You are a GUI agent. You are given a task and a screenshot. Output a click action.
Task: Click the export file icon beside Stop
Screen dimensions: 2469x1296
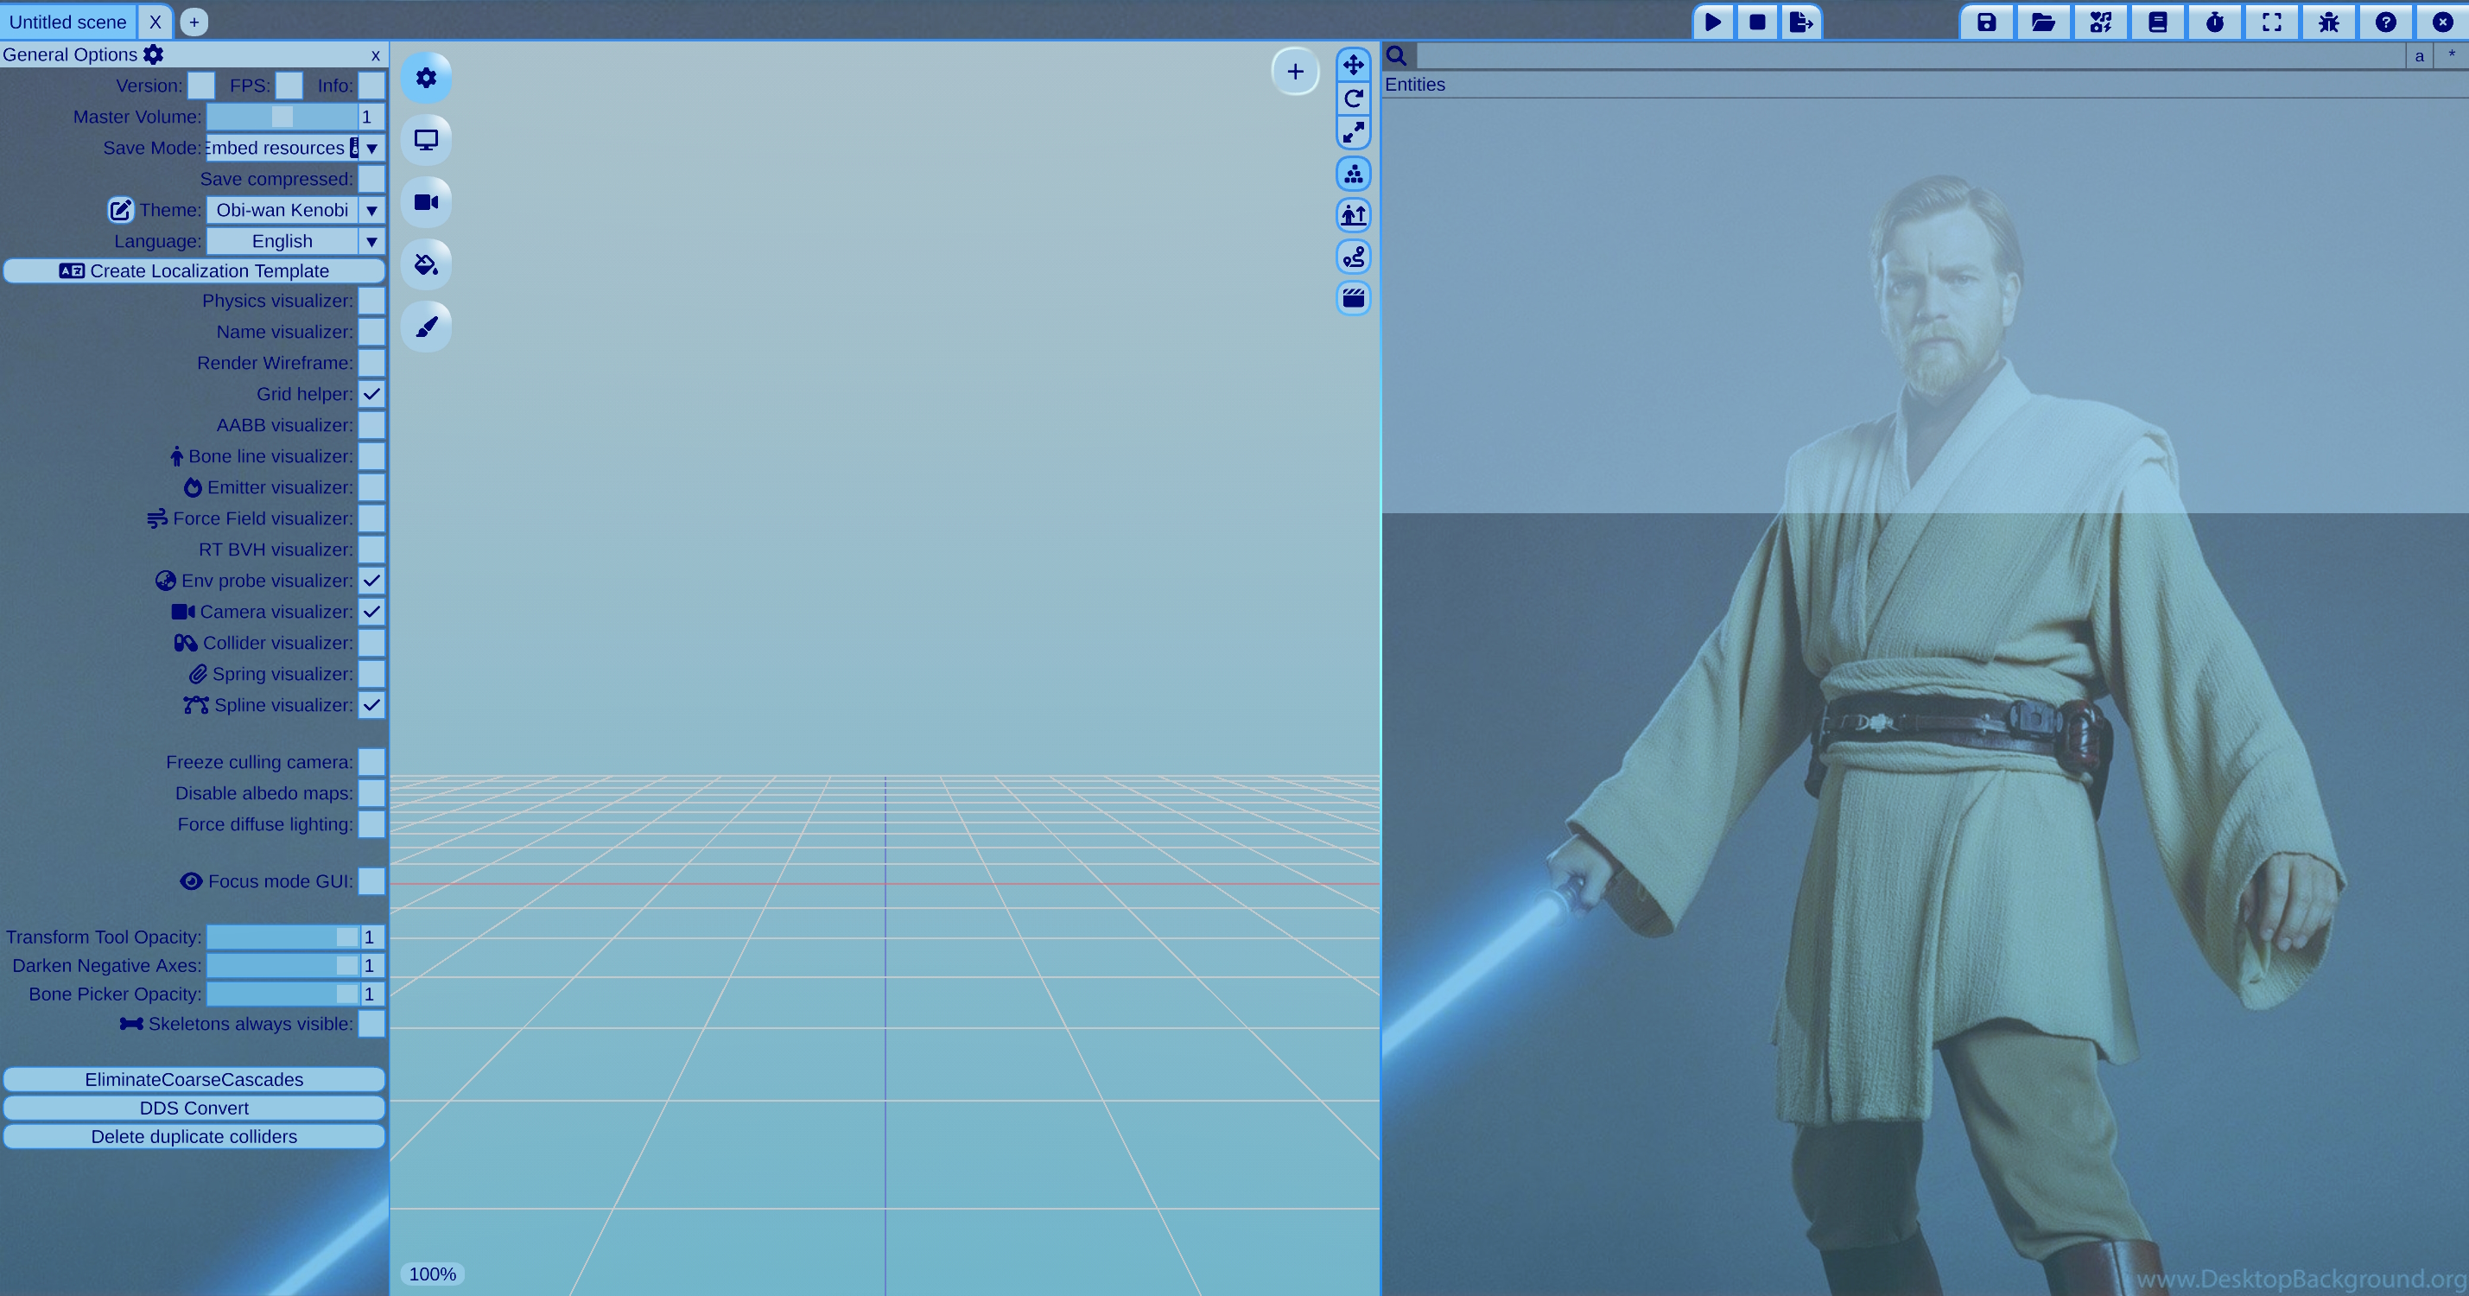(1800, 21)
